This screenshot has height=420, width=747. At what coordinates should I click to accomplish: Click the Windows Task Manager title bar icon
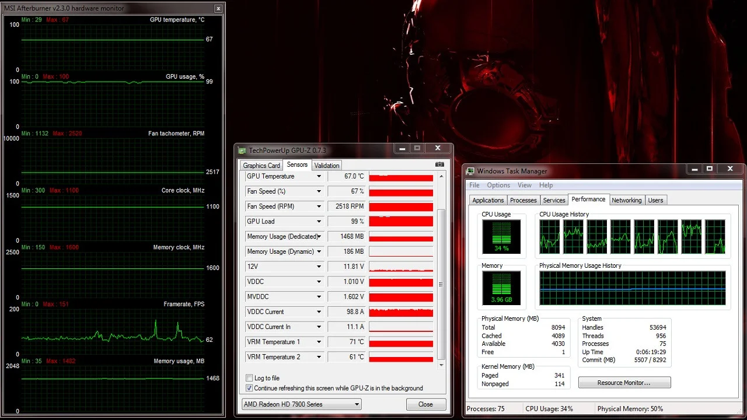470,171
